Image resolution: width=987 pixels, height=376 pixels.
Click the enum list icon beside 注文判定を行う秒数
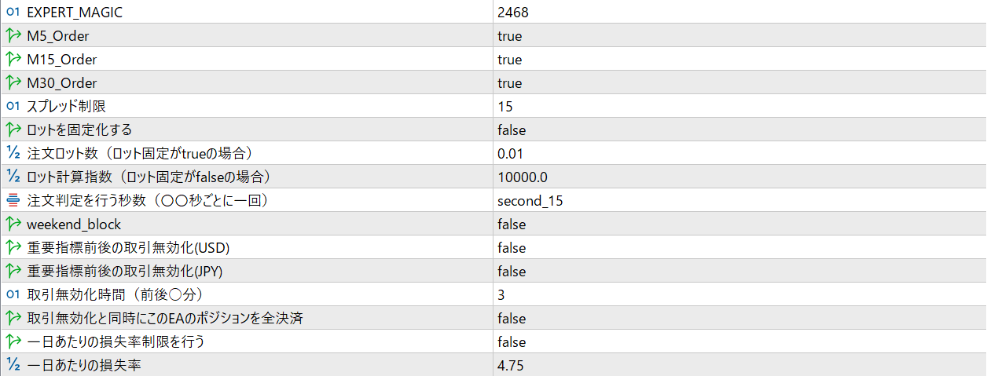pos(13,201)
